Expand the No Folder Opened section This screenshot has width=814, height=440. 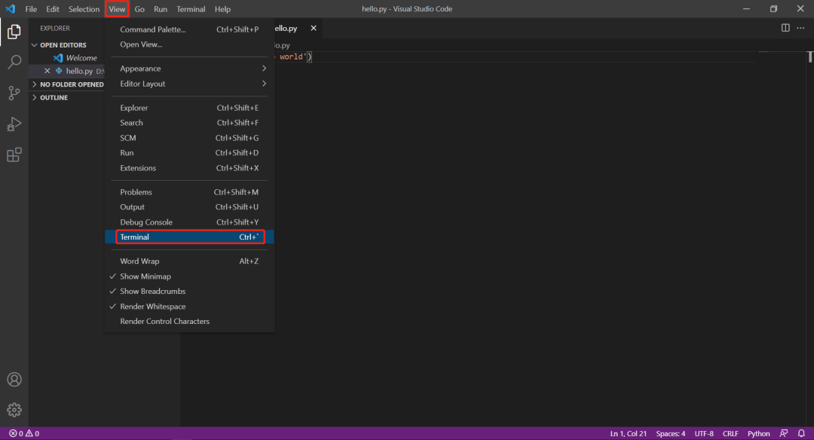[66, 84]
